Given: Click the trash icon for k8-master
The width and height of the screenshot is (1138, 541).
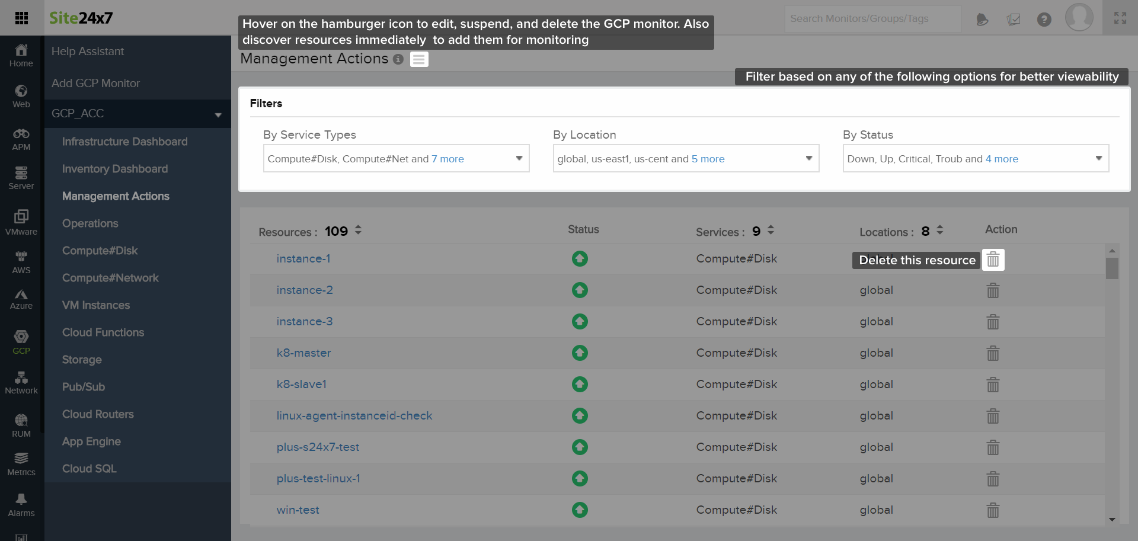Looking at the screenshot, I should coord(993,353).
